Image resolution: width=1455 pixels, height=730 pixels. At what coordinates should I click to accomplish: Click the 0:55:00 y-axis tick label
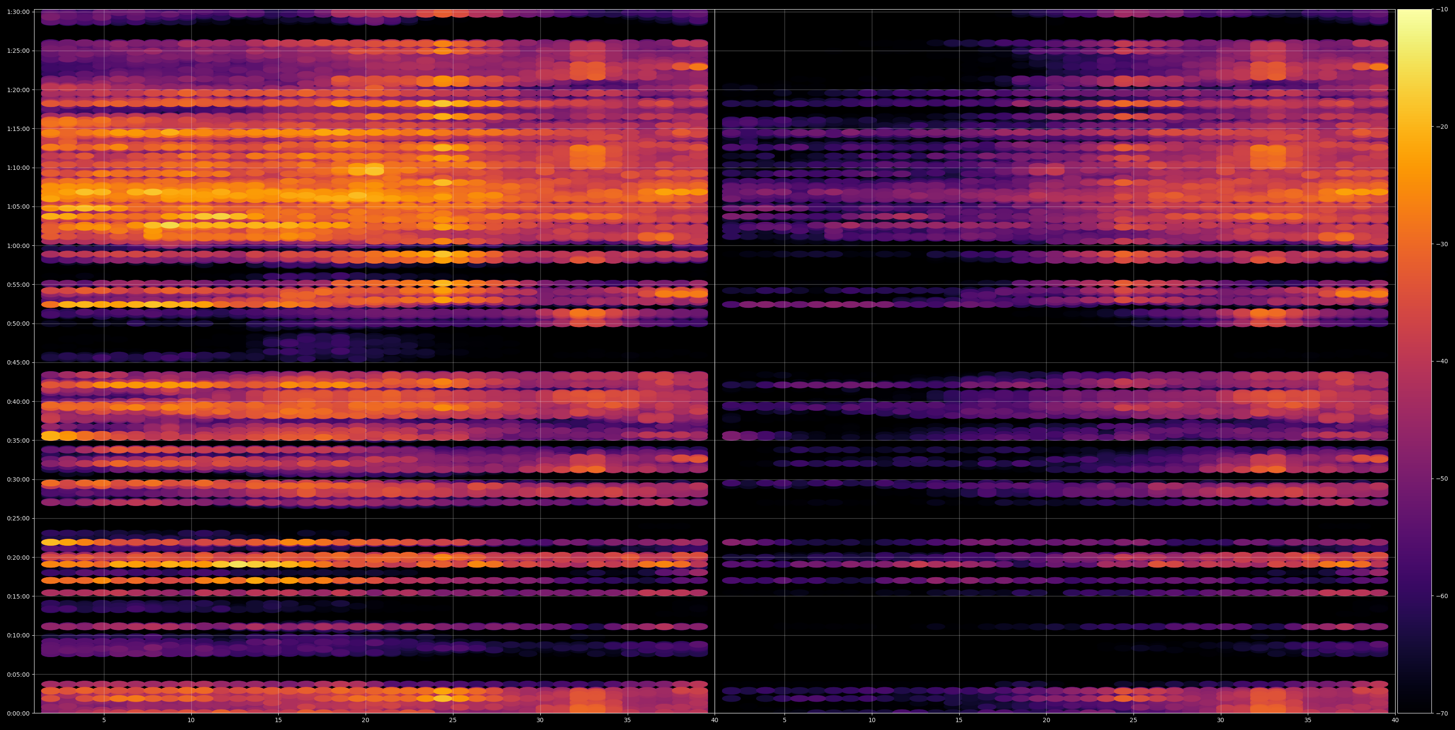[18, 285]
